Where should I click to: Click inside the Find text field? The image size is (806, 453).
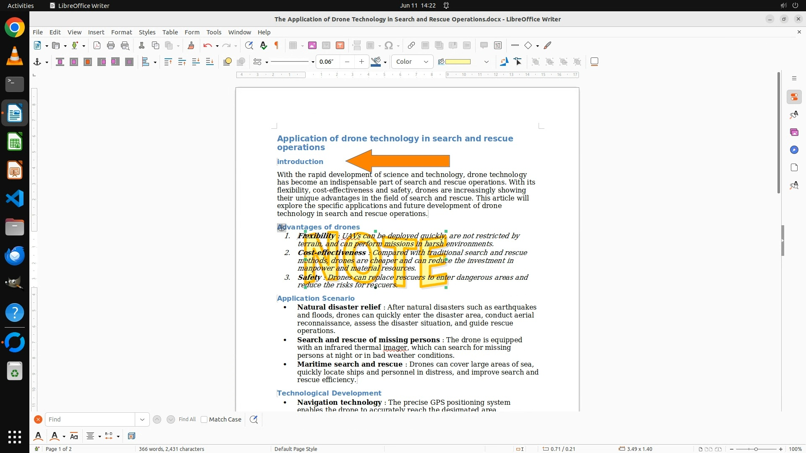pyautogui.click(x=90, y=419)
